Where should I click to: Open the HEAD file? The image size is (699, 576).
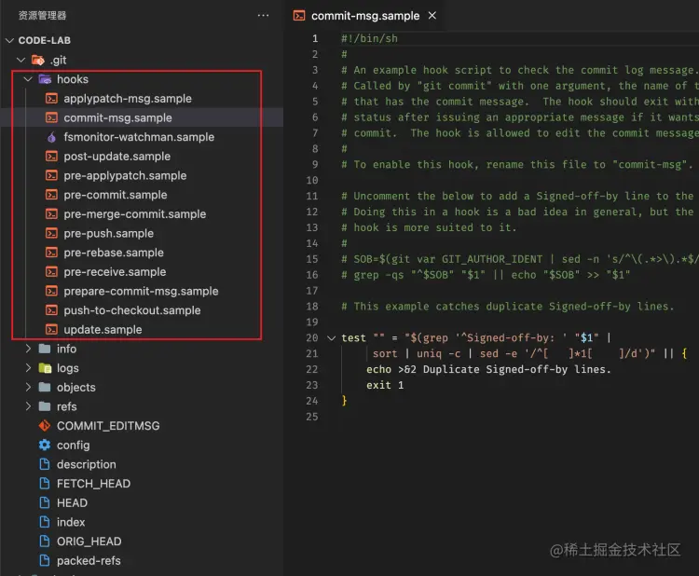pyautogui.click(x=72, y=503)
